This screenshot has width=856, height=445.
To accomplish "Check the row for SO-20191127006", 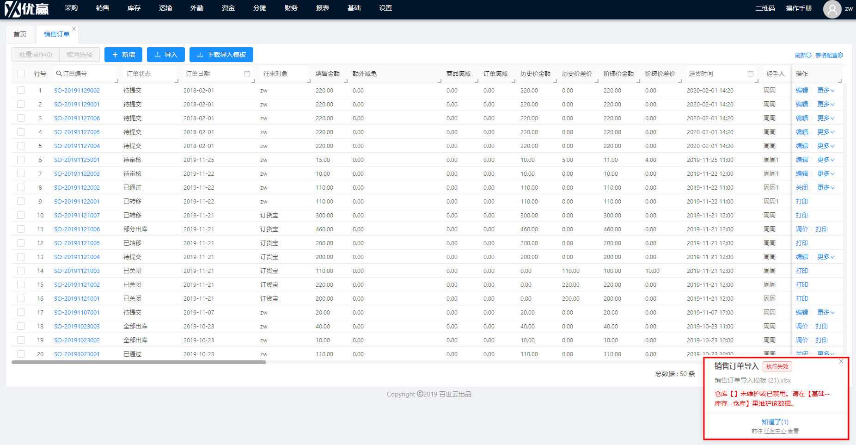I will pos(21,118).
